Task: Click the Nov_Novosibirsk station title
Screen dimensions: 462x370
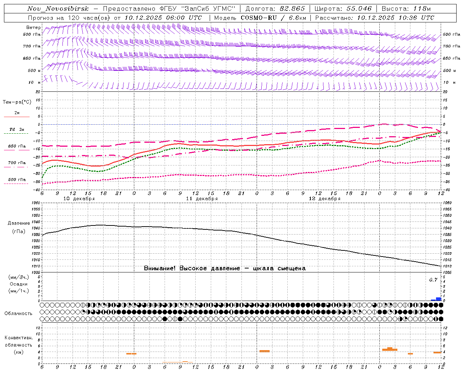Action: (58, 9)
